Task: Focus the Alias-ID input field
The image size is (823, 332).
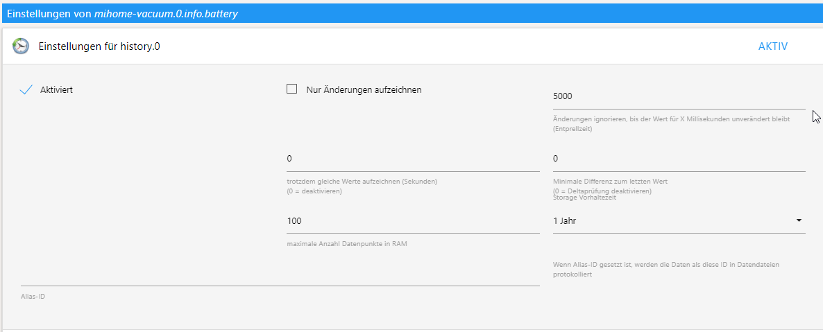Action: [280, 275]
